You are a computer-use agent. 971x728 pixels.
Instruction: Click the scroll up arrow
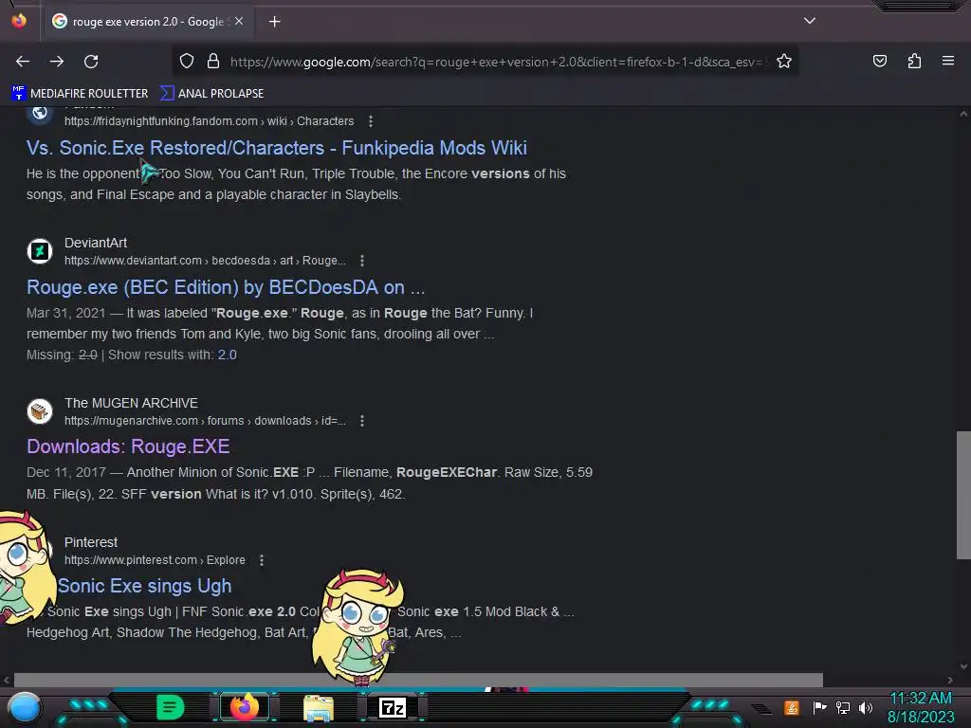coord(963,114)
